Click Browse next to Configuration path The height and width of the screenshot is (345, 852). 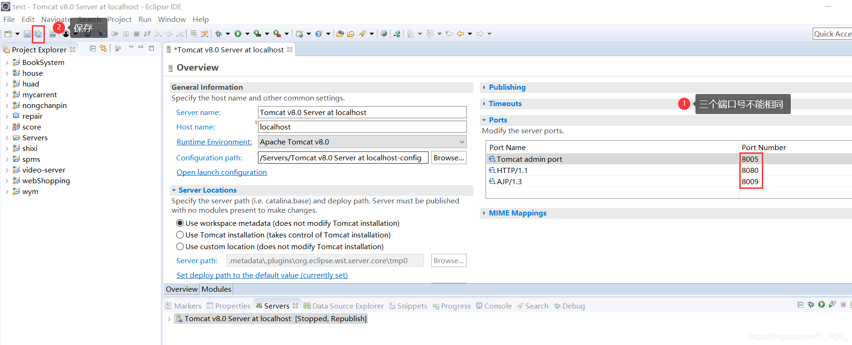pyautogui.click(x=449, y=158)
